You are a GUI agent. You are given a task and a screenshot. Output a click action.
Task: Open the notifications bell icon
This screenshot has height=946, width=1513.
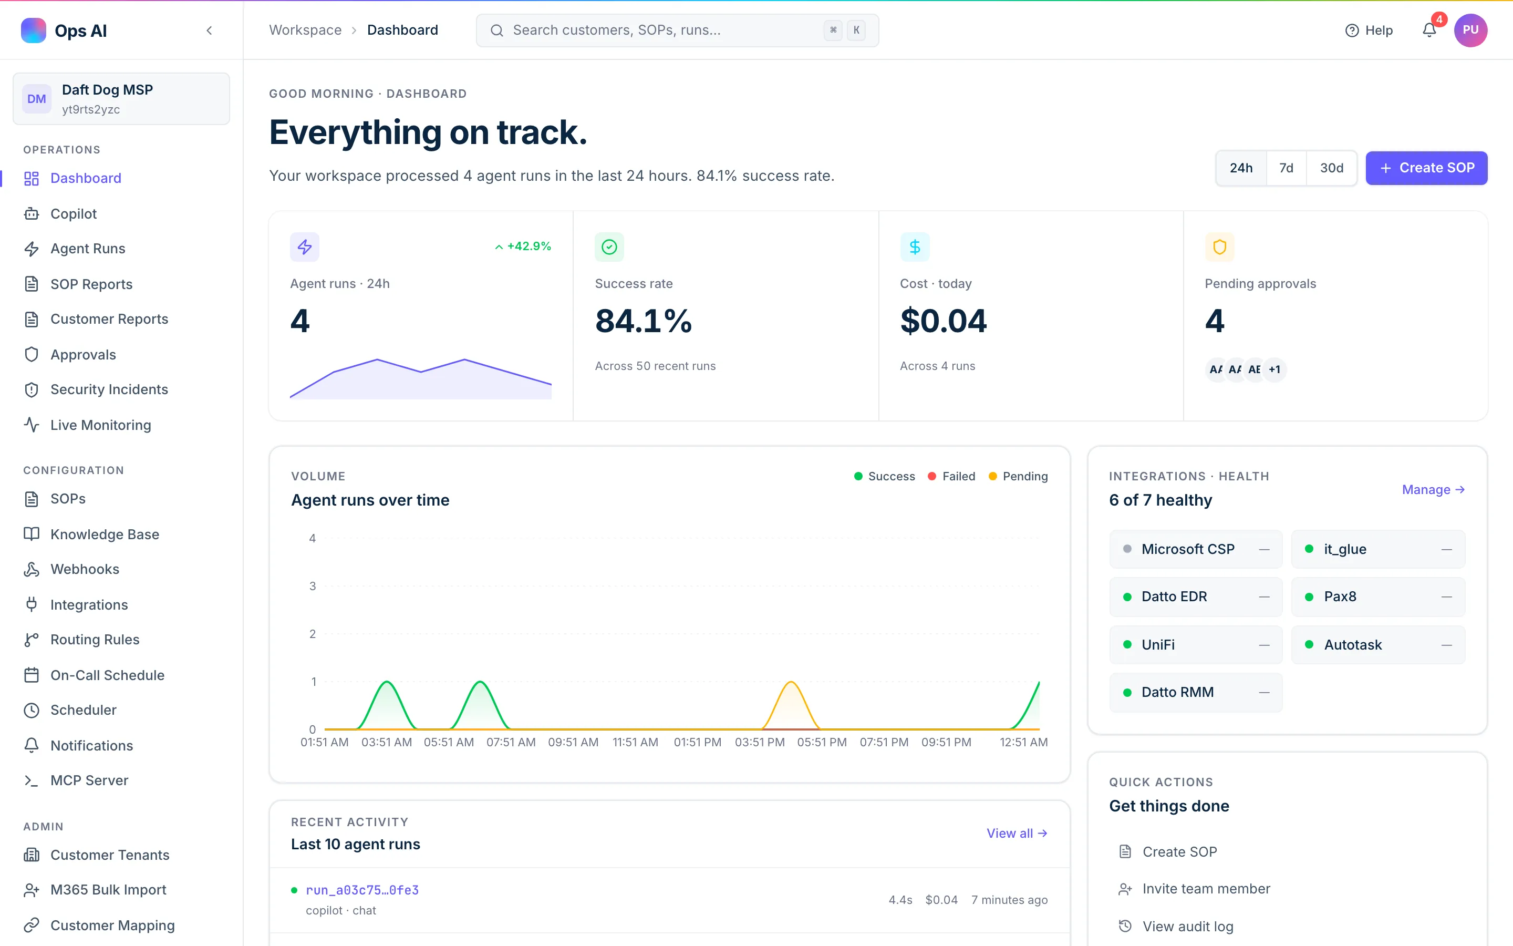[1429, 30]
